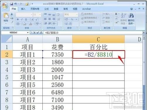This screenshot has height=110, width=147.
Task: Open the font name combo box
Action: (x=24, y=15)
